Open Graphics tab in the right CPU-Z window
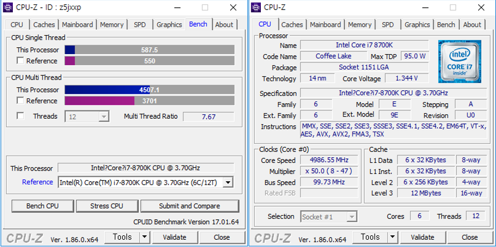This screenshot has width=496, height=247. point(417,25)
